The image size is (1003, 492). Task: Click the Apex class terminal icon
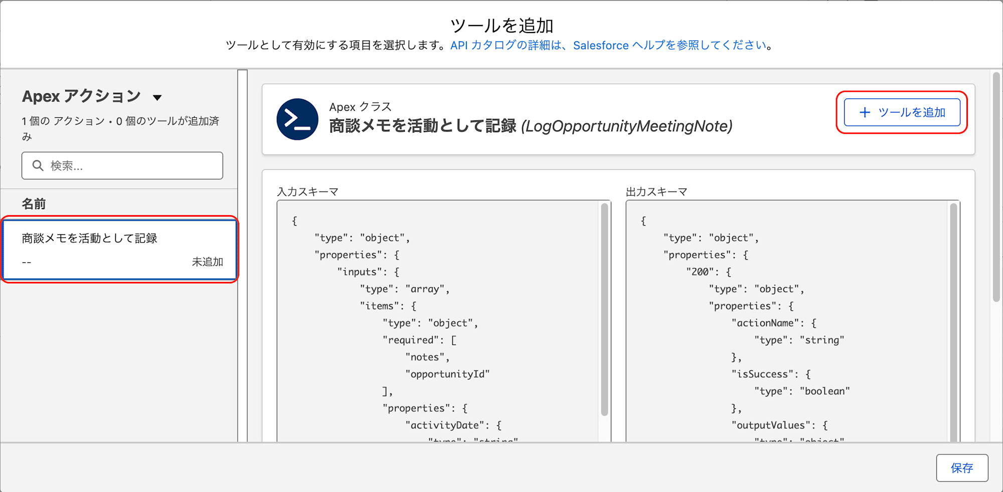pyautogui.click(x=297, y=119)
